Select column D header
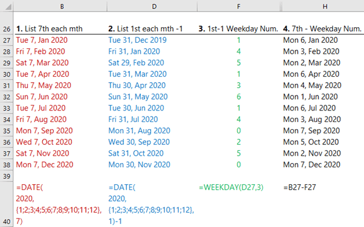The height and width of the screenshot is (227, 364). (x=154, y=7)
